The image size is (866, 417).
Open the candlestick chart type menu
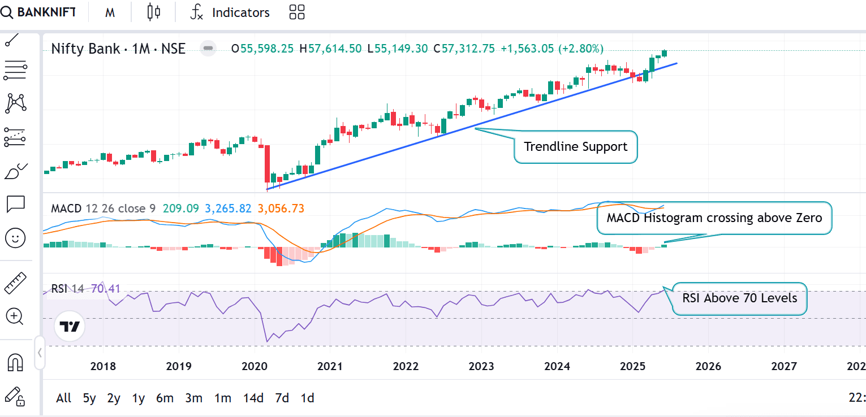pos(153,12)
